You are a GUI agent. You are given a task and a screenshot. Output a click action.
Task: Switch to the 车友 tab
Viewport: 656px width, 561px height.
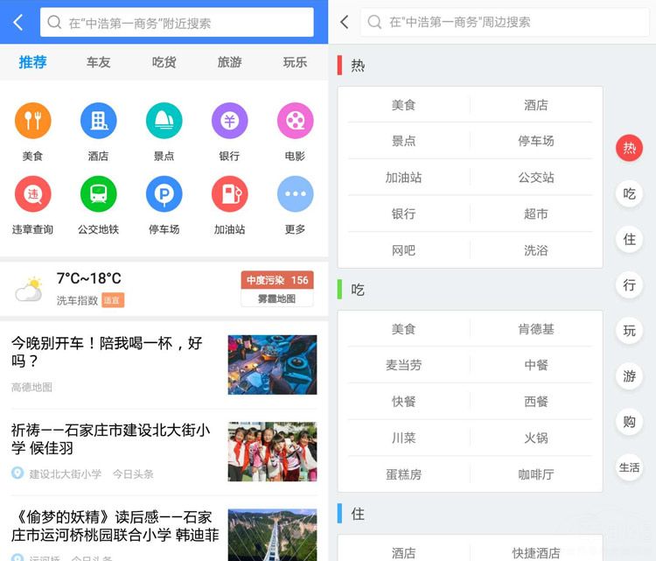(x=98, y=62)
